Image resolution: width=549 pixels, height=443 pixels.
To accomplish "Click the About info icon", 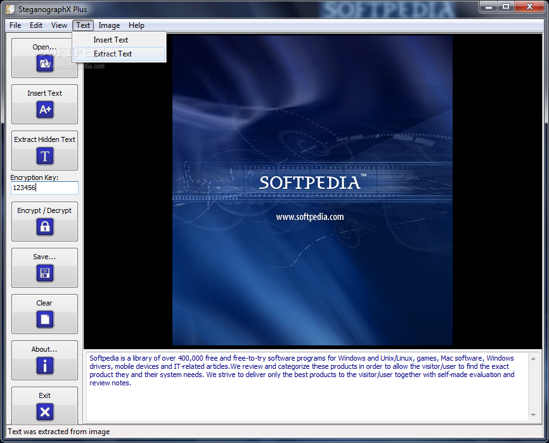I will click(x=45, y=366).
